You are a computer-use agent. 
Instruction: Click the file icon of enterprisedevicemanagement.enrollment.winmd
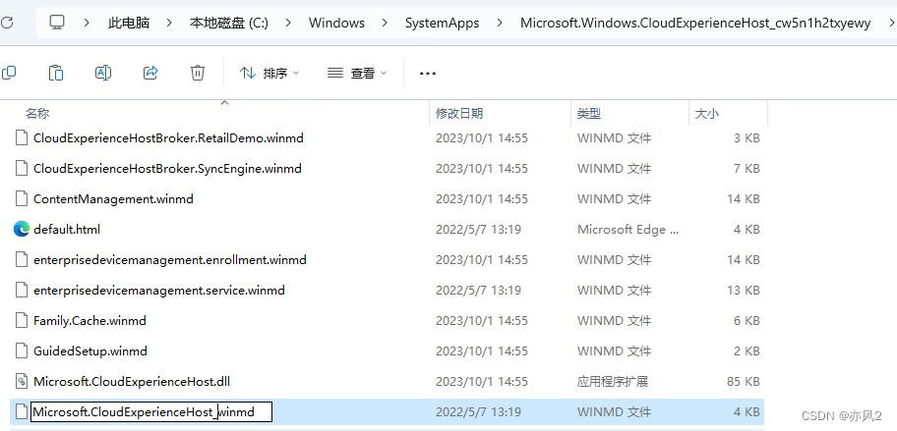[x=22, y=260]
